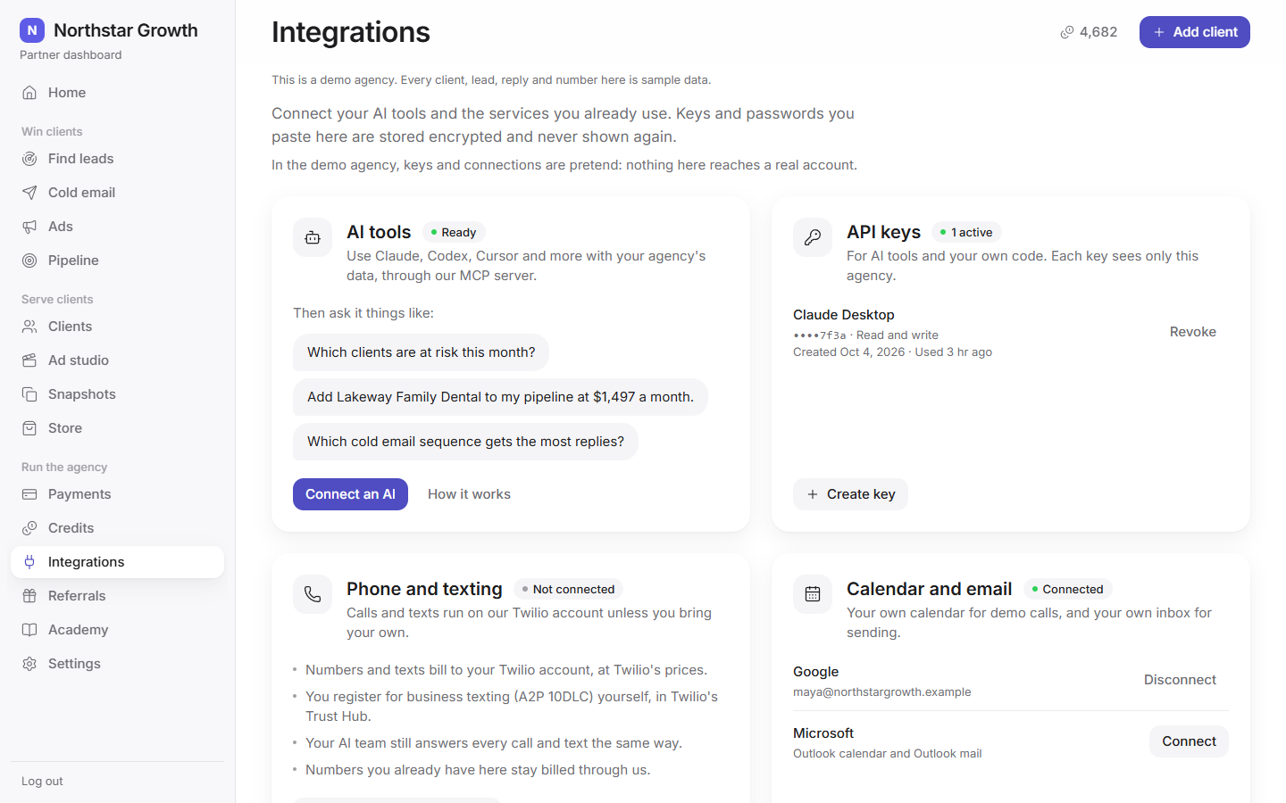Click the Ad studio clapperboard icon
Screen dimensions: 1286x803
click(x=29, y=360)
